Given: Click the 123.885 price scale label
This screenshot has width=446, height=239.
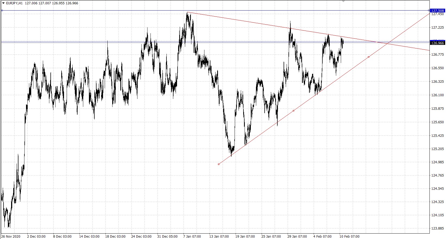Looking at the screenshot, I should [438, 228].
